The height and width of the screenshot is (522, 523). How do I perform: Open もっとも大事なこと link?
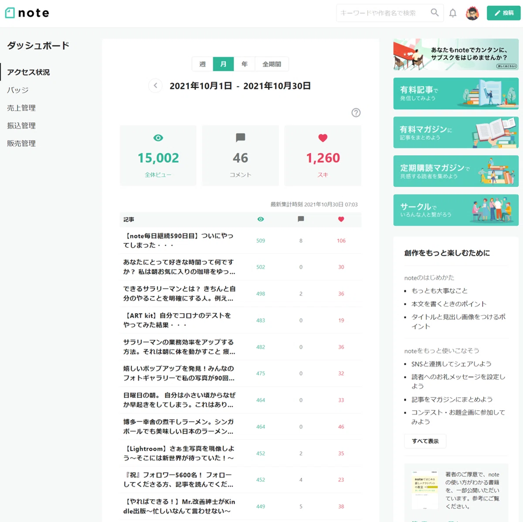click(x=439, y=291)
